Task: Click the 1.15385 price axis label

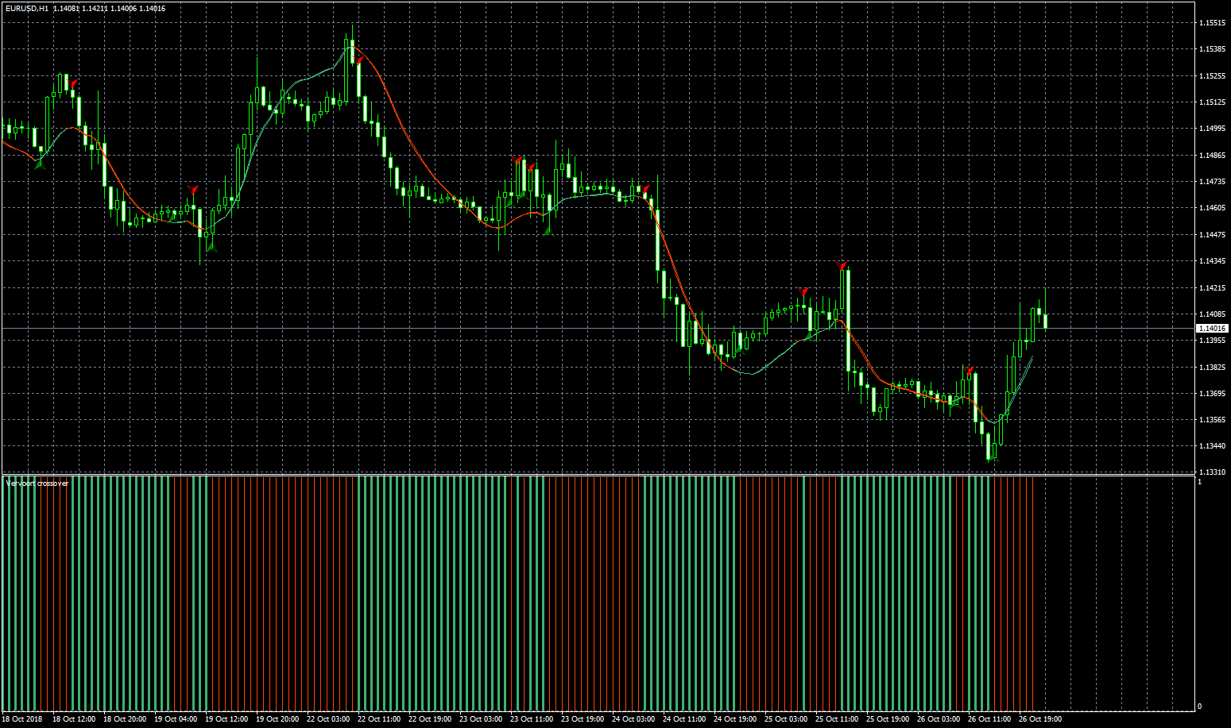Action: [1212, 49]
